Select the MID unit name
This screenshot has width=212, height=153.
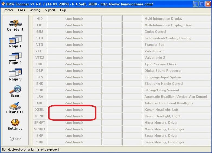click(x=40, y=18)
